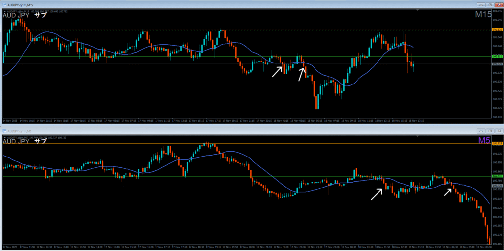Select the orange 101.128 price label on M15

497,30
